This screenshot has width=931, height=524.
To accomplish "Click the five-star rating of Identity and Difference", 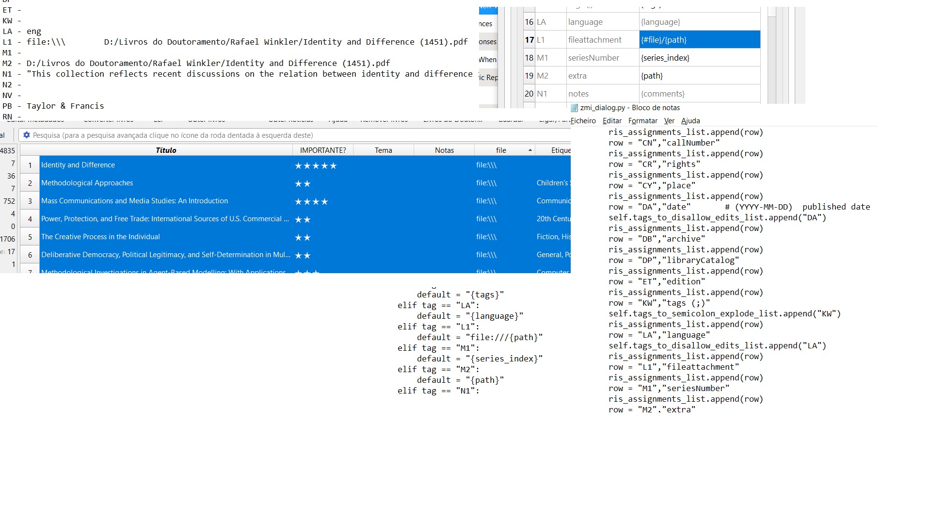I will coord(316,166).
